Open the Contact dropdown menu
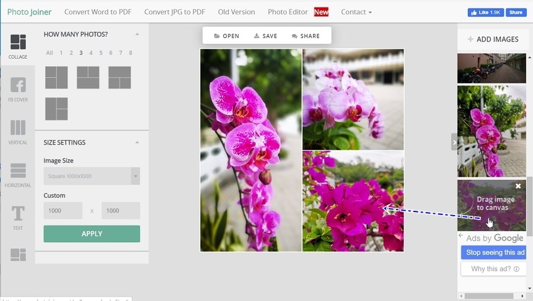This screenshot has height=301, width=533. pyautogui.click(x=356, y=12)
